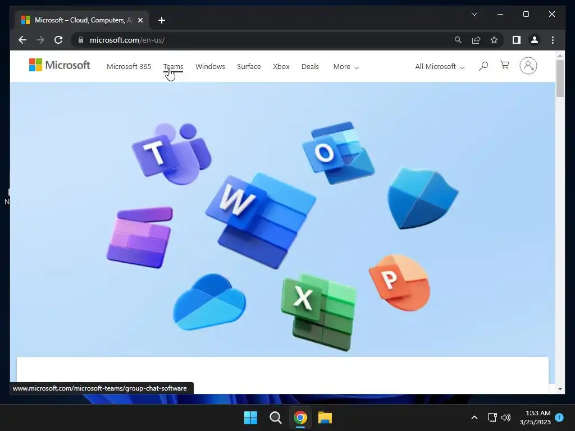
Task: Expand the More dropdown
Action: pos(346,67)
